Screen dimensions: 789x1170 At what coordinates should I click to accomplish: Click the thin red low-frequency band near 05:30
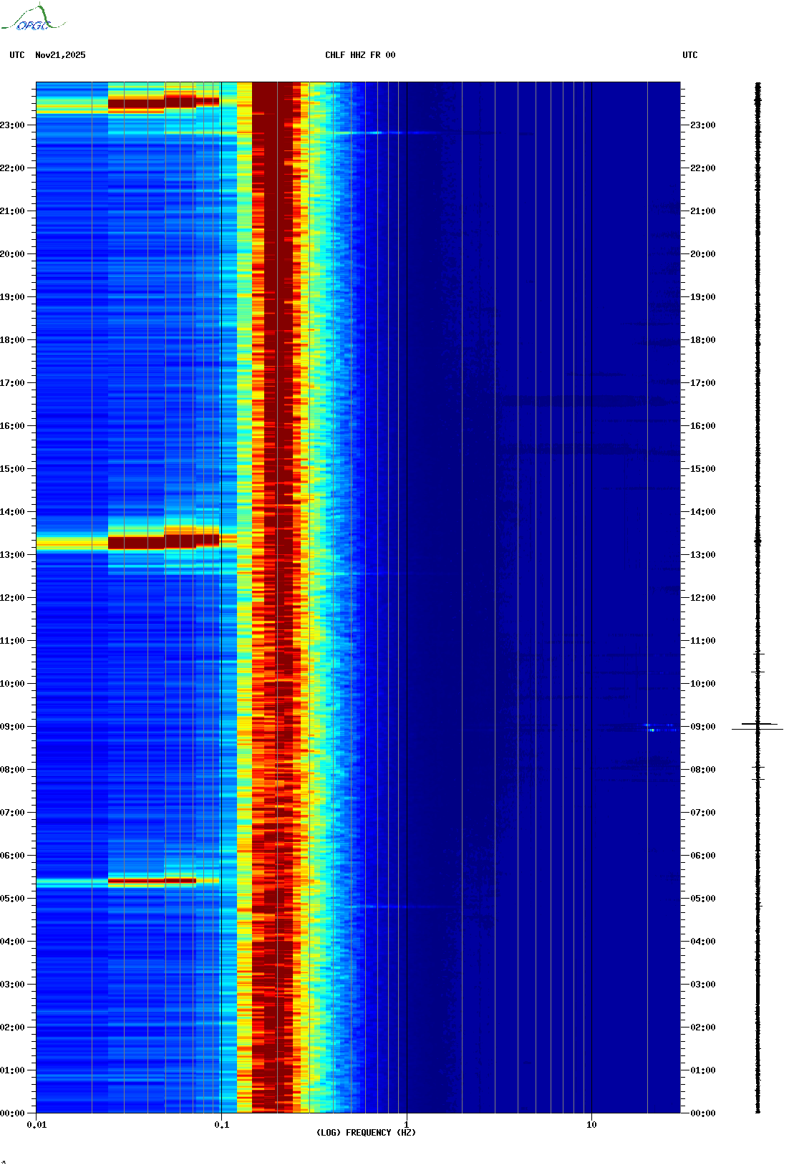point(150,881)
